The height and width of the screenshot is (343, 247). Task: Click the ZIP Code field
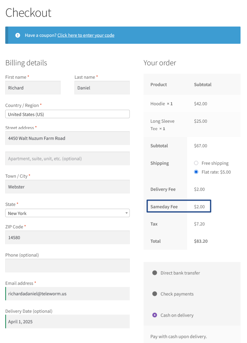[x=67, y=238]
